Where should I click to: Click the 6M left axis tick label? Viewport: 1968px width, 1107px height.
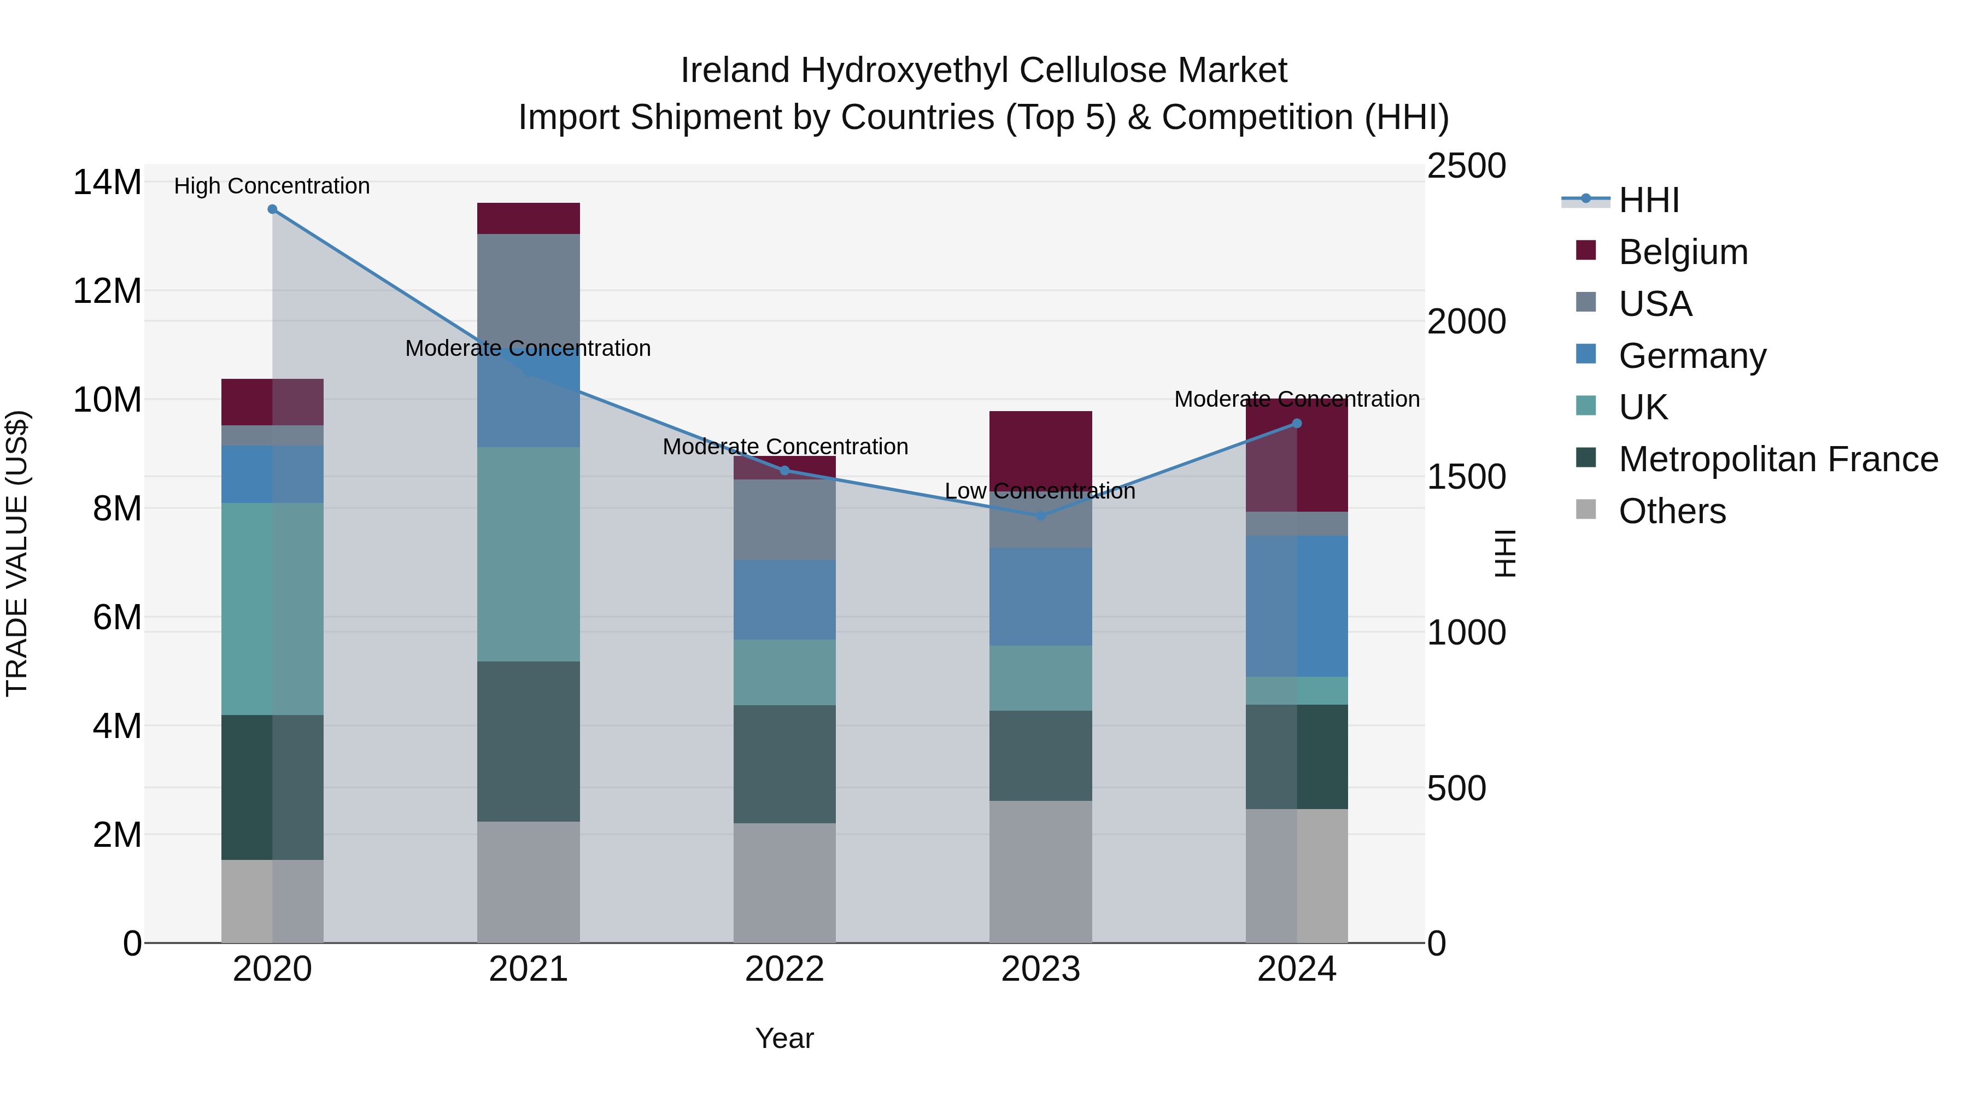[117, 617]
